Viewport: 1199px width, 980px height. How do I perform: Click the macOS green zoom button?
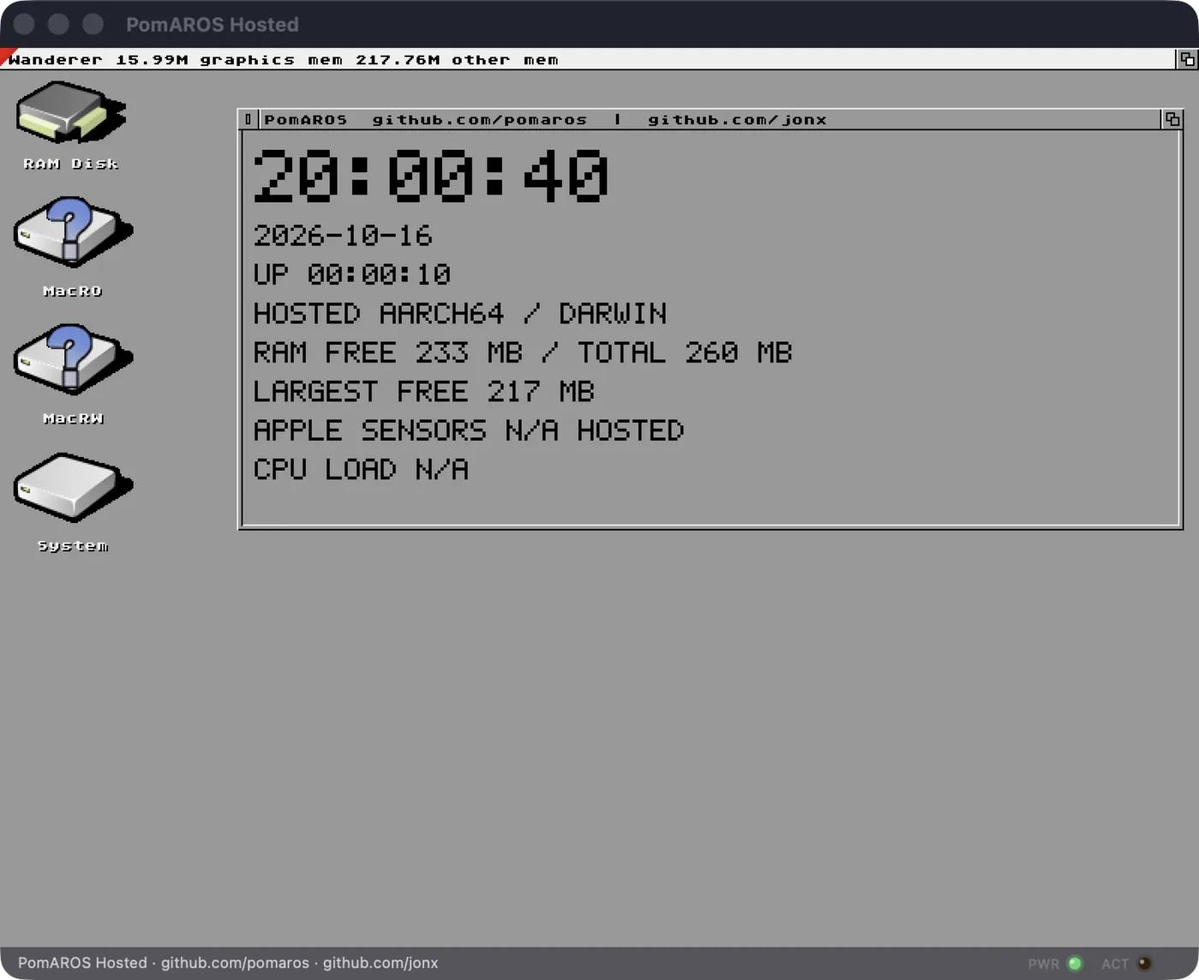point(92,24)
